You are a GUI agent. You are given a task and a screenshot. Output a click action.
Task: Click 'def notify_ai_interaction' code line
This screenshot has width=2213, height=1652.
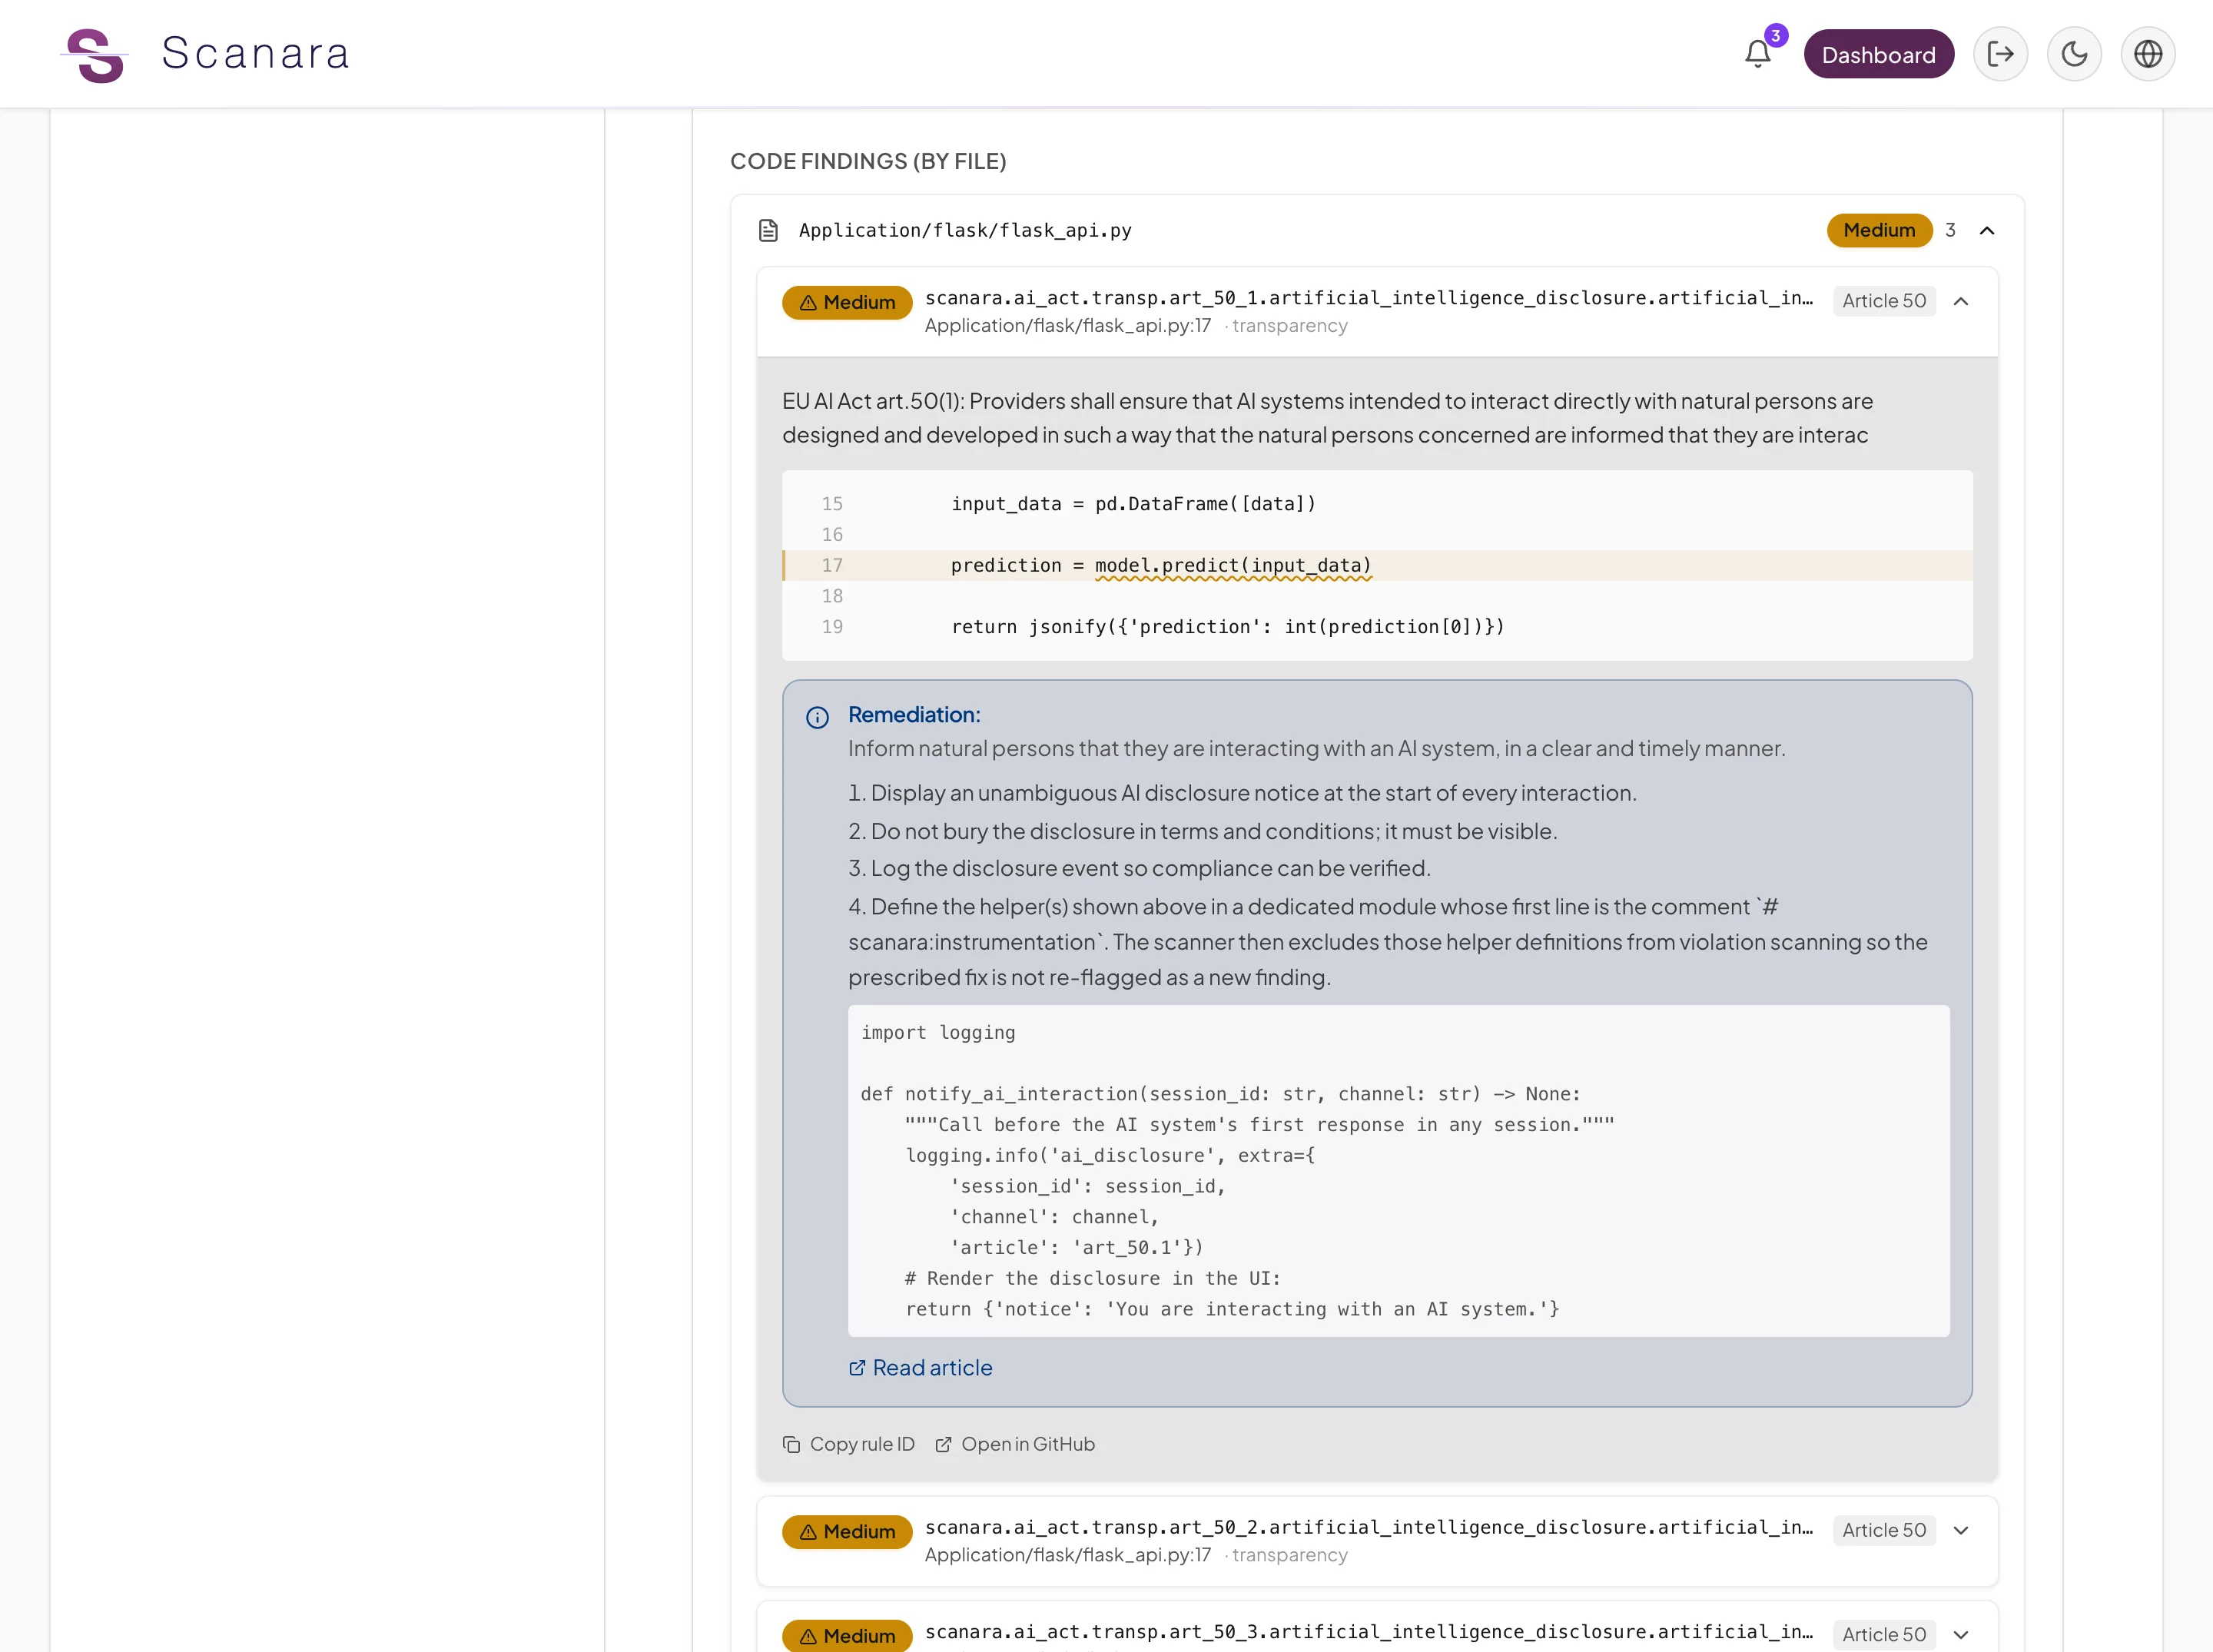(1220, 1094)
